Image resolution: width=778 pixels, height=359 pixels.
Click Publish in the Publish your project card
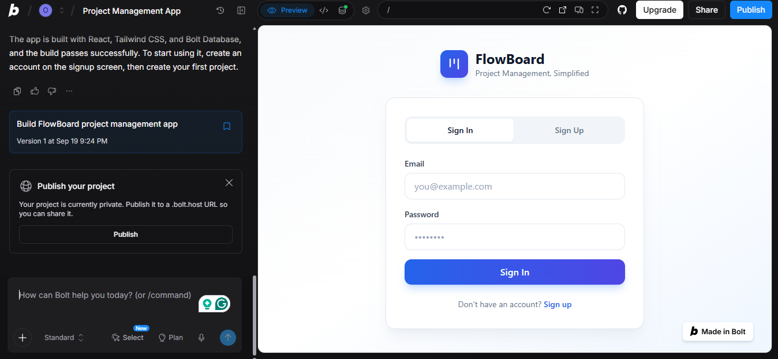[126, 235]
